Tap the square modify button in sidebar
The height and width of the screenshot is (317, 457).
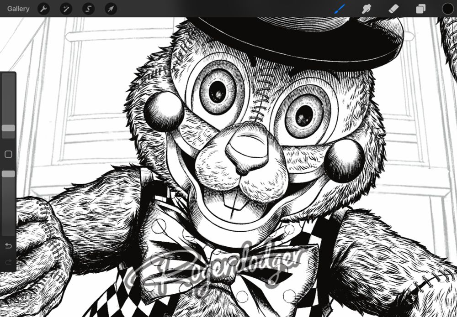8,154
